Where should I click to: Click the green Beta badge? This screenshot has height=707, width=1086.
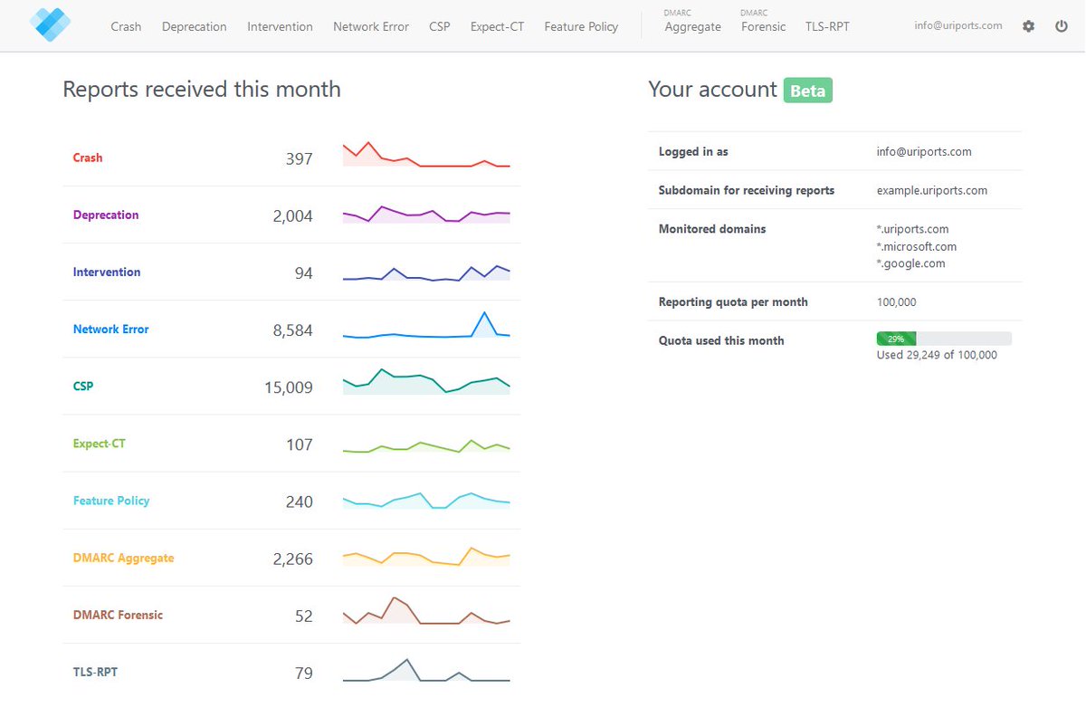click(808, 91)
